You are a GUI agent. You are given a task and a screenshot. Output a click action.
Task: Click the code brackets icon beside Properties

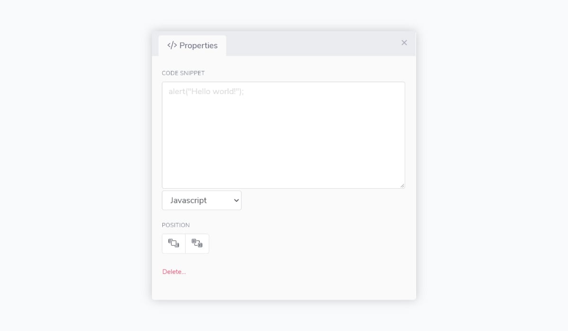click(x=172, y=45)
